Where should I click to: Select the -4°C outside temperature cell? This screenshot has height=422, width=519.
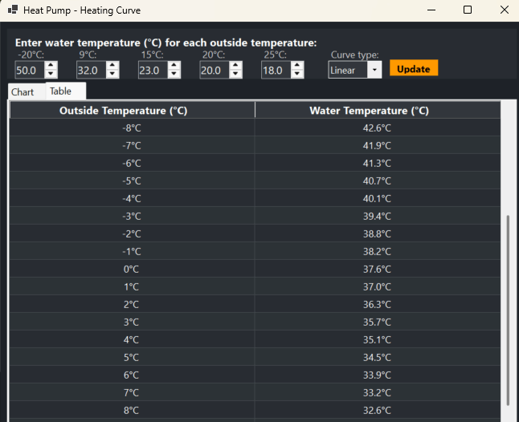pos(132,198)
